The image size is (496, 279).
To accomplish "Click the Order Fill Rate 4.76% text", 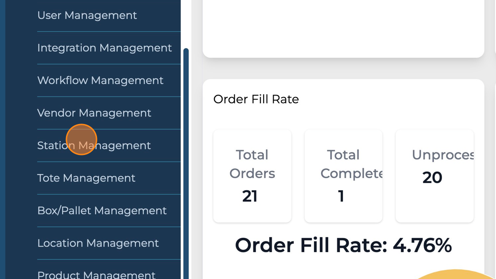I will (x=343, y=245).
